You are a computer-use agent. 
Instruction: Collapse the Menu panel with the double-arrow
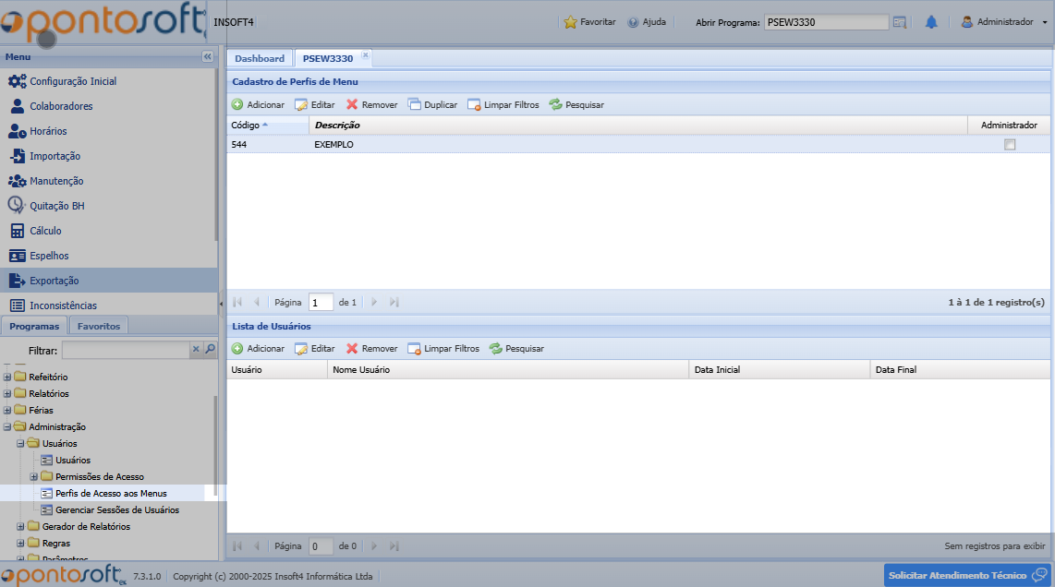[207, 57]
